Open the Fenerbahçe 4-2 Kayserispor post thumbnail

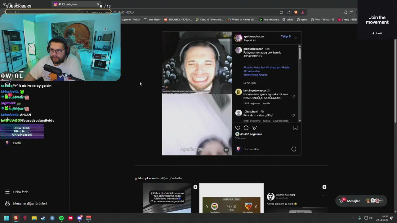pyautogui.click(x=231, y=198)
